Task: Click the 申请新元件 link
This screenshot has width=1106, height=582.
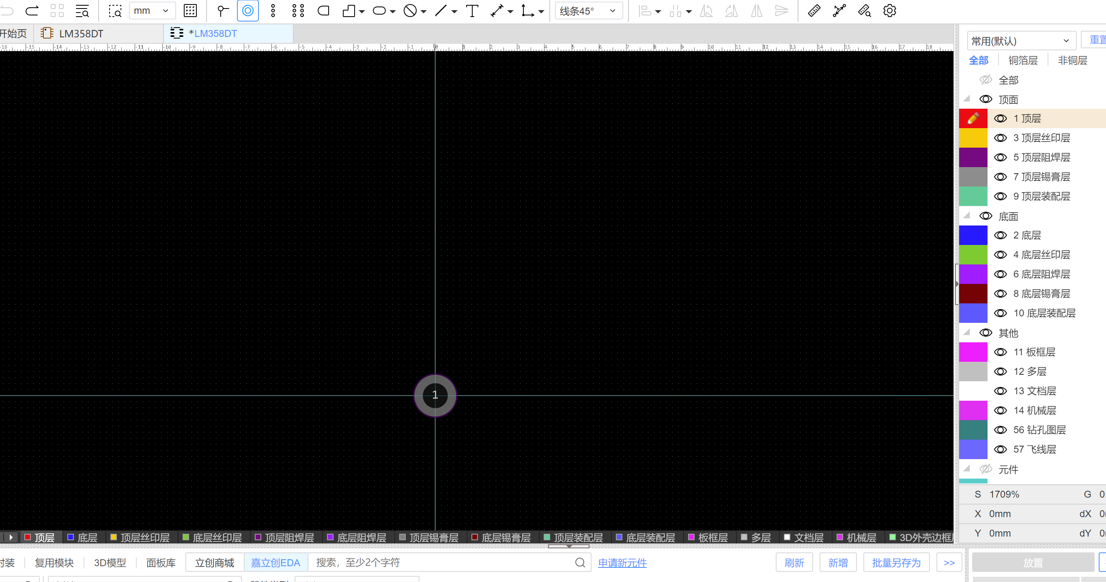Action: coord(622,563)
